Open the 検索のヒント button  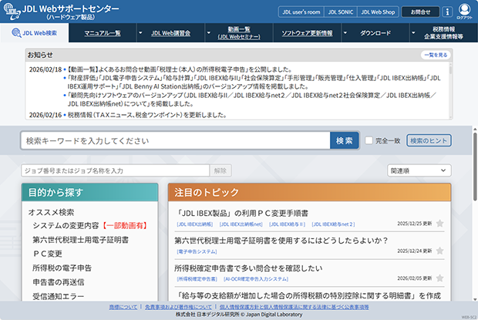click(x=429, y=140)
